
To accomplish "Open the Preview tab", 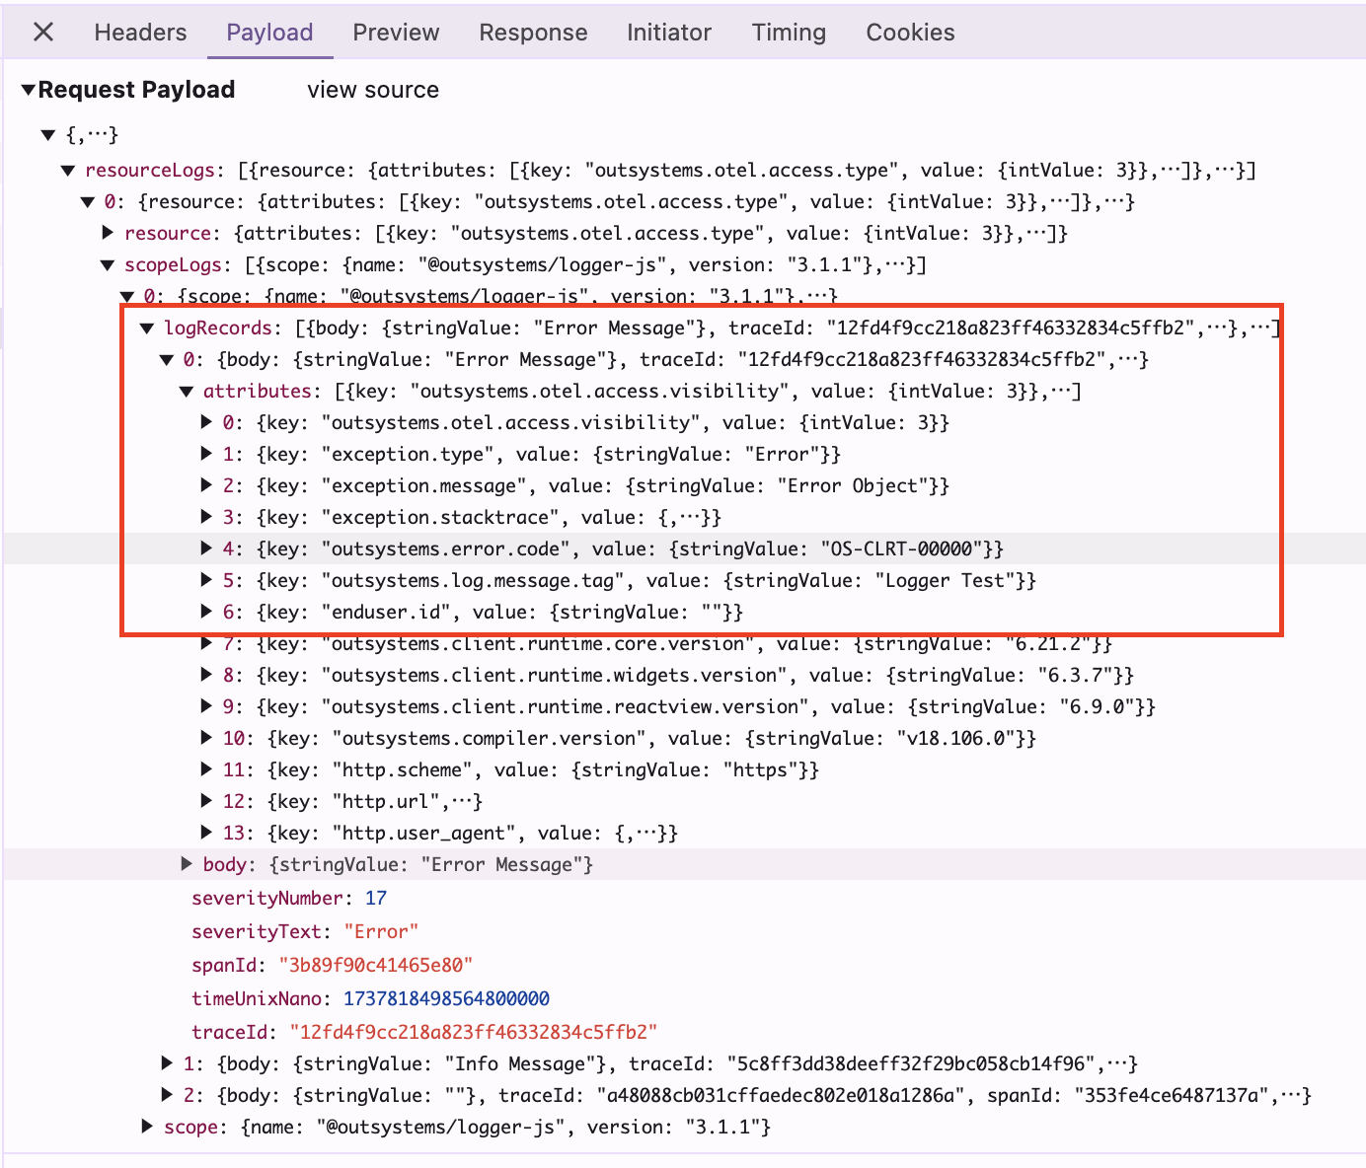I will [x=395, y=32].
